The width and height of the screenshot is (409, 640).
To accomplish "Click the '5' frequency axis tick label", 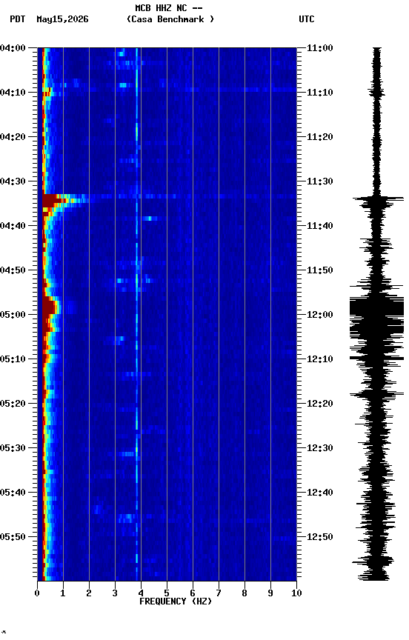I will pyautogui.click(x=167, y=593).
